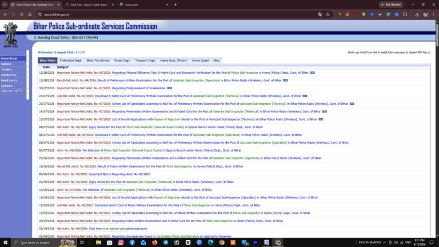Select the Bihar Fire Service tab
The height and width of the screenshot is (247, 439).
(x=98, y=60)
